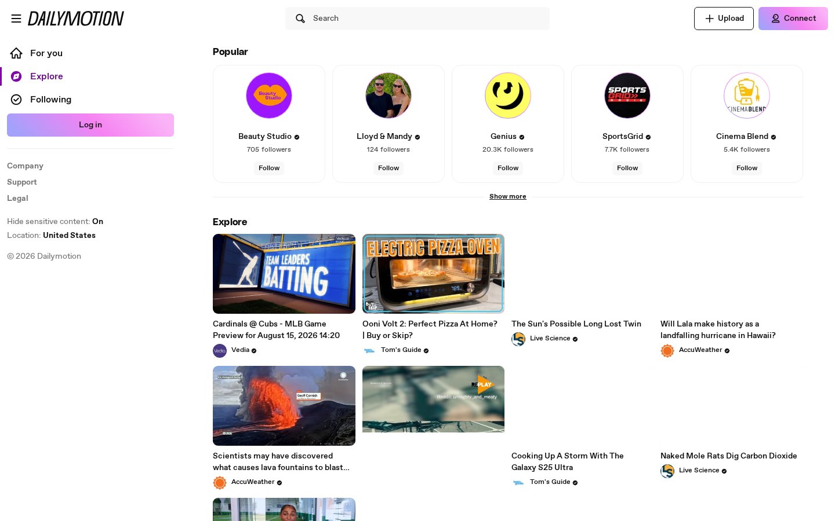
Task: Click Live Science name under Mole Rats
Action: [x=699, y=471]
